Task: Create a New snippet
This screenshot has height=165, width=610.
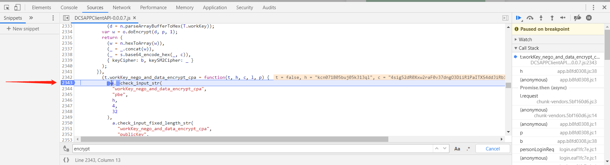Action: (x=23, y=29)
